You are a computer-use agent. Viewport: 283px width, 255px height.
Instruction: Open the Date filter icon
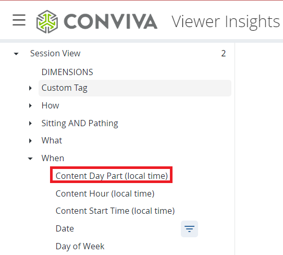click(x=189, y=229)
